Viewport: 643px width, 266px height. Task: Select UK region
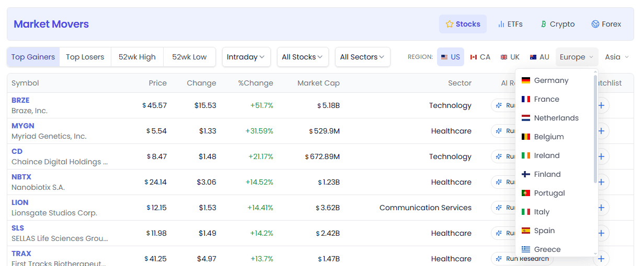(x=510, y=57)
